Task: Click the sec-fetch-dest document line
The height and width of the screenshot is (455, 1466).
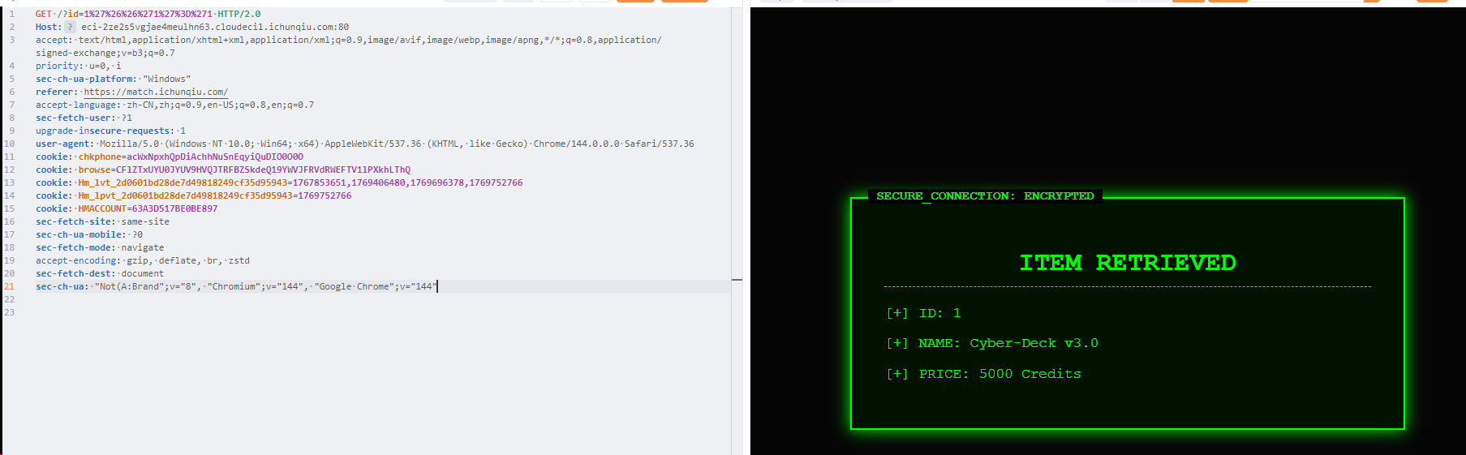Action: [99, 273]
